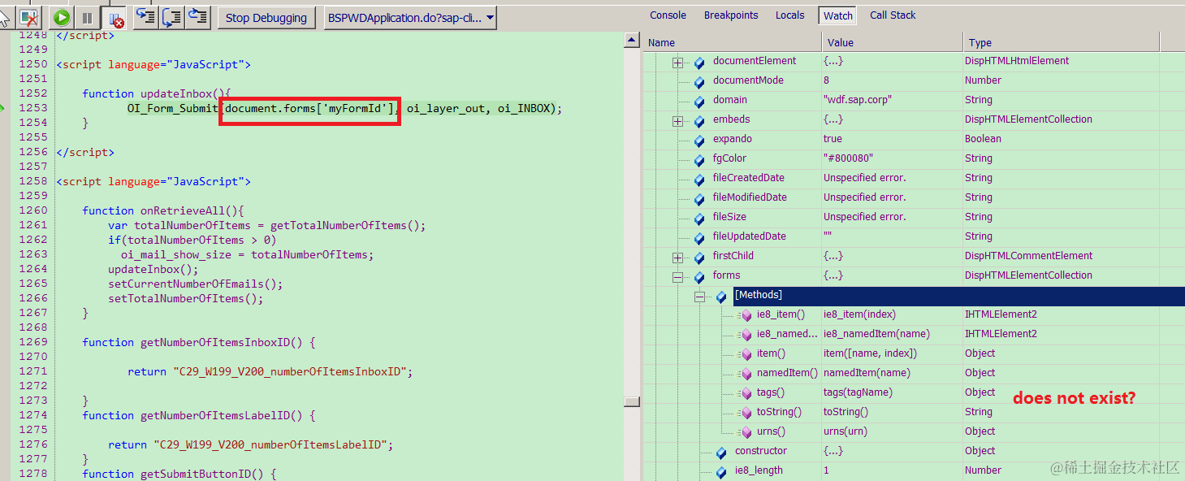1185x481 pixels.
Task: Click the method icon beside namedItem()
Action: click(x=745, y=375)
